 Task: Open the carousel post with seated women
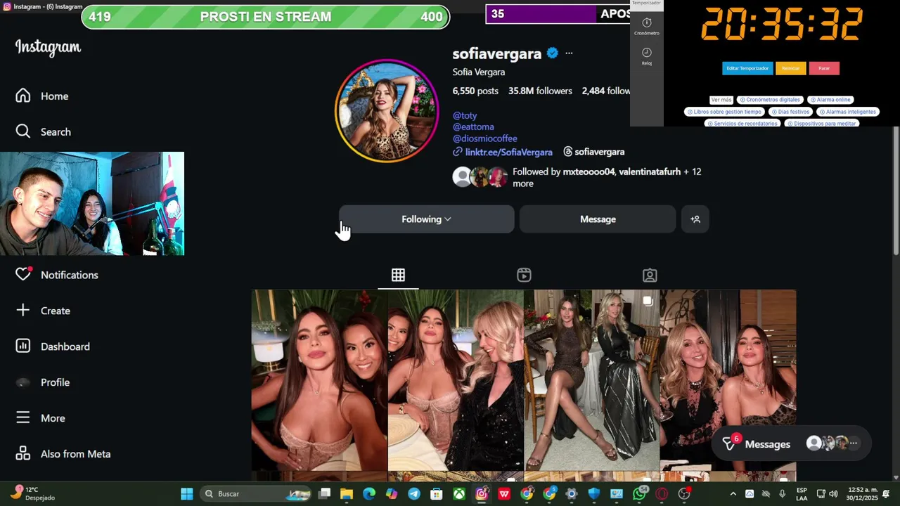[592, 380]
